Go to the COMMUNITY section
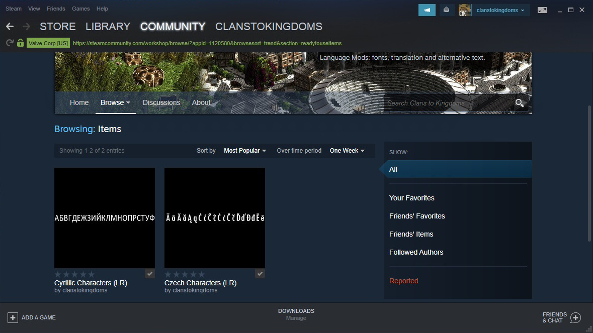This screenshot has width=593, height=333. pos(173,27)
